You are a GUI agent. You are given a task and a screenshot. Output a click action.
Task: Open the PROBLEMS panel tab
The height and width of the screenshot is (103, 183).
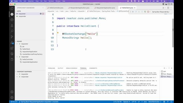pyautogui.click(x=51, y=68)
